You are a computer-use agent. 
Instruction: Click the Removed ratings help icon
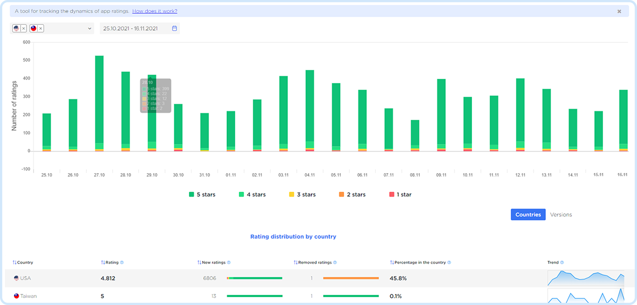coord(334,262)
